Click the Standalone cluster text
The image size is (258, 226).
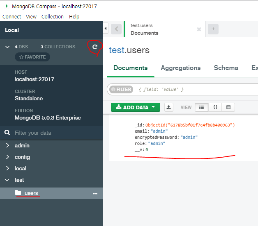(x=29, y=98)
